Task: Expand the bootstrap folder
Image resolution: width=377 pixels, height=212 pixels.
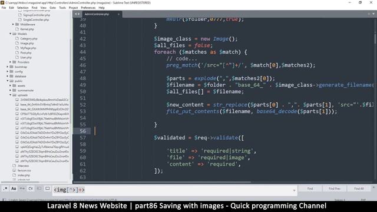Action: [x=8, y=67]
